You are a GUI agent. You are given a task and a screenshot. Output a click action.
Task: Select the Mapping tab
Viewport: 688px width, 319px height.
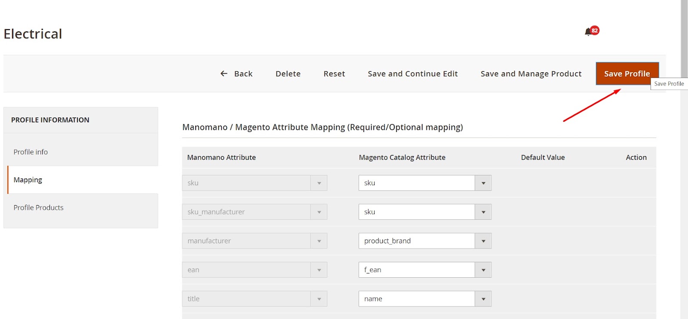coord(28,180)
